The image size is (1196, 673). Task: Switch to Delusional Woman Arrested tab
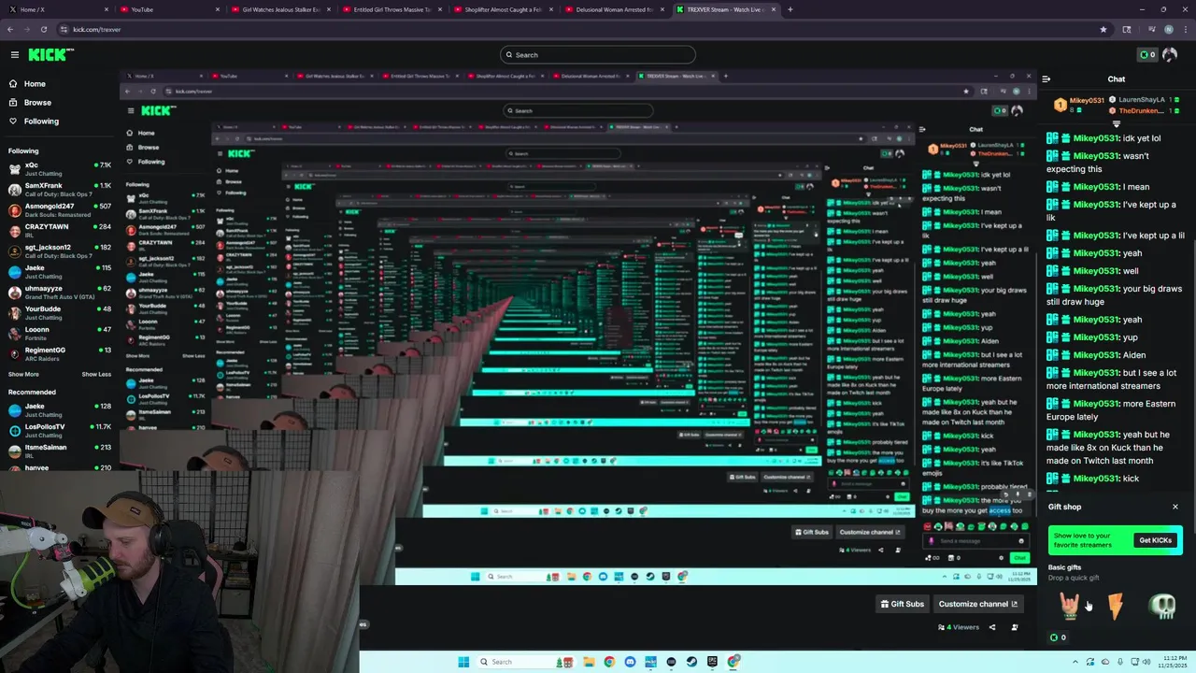[615, 9]
